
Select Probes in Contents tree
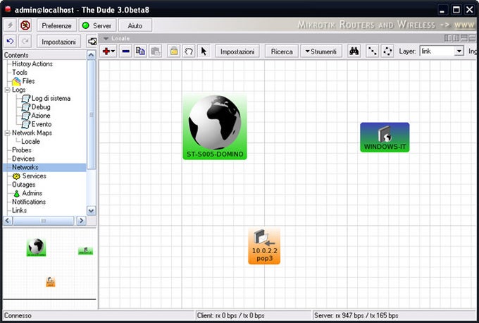click(x=21, y=150)
